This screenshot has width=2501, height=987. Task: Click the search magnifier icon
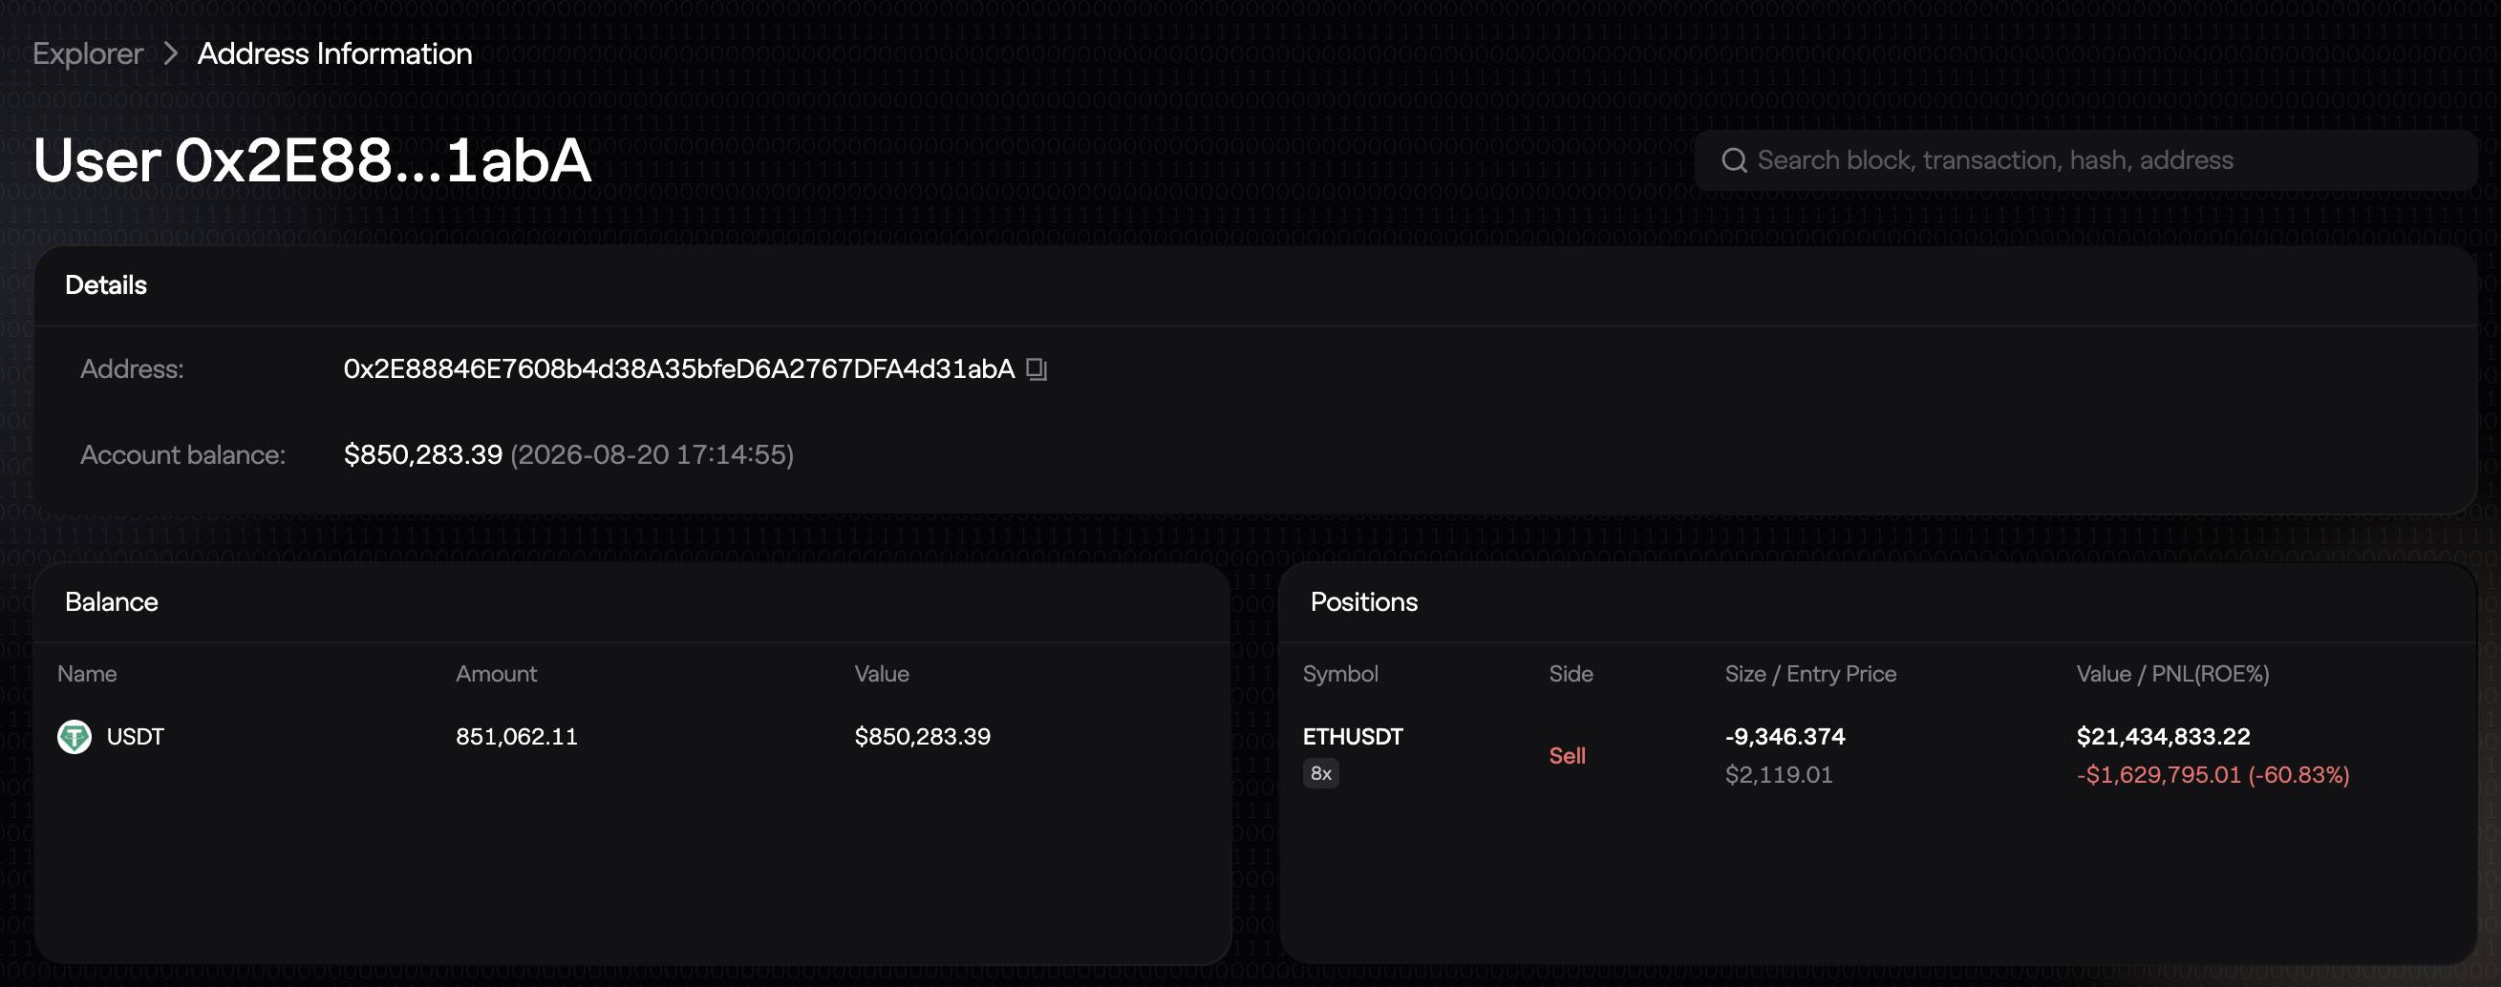click(x=1734, y=160)
